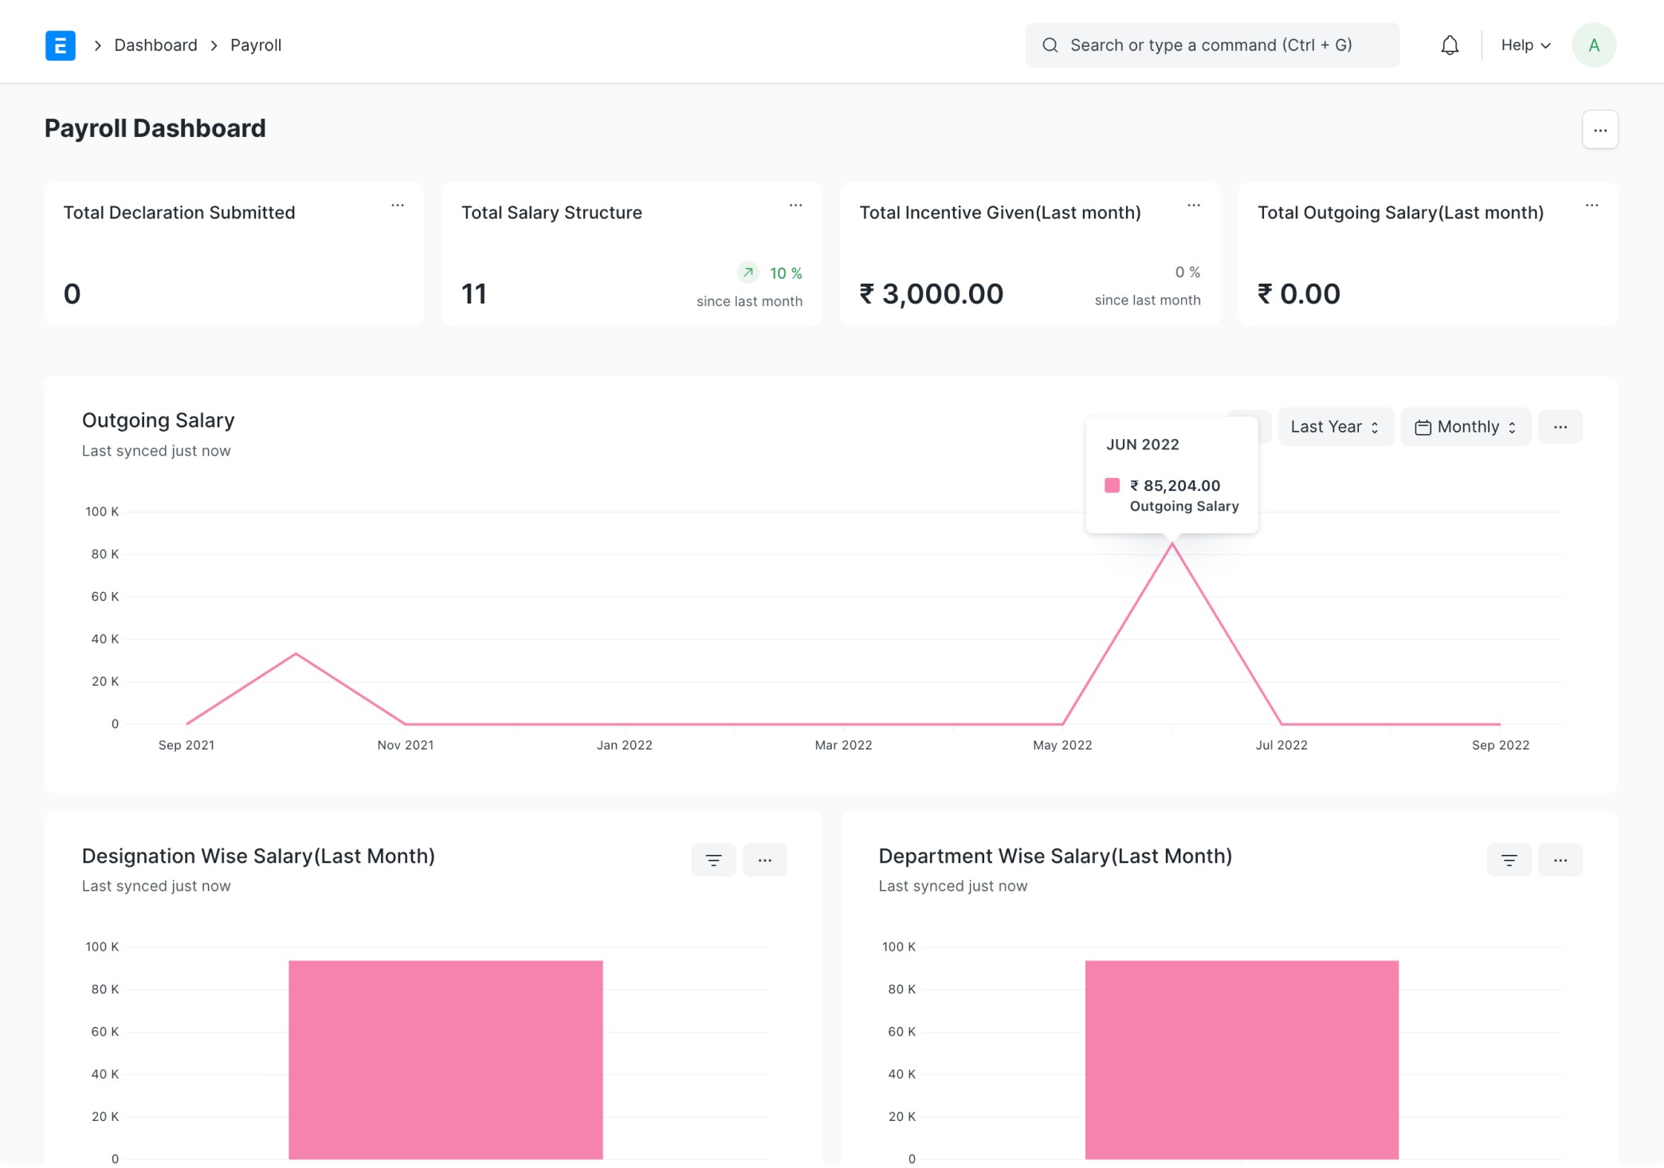Click filter icon on Designation Wise Salary
Screen dimensions: 1664x1168
pyautogui.click(x=713, y=860)
